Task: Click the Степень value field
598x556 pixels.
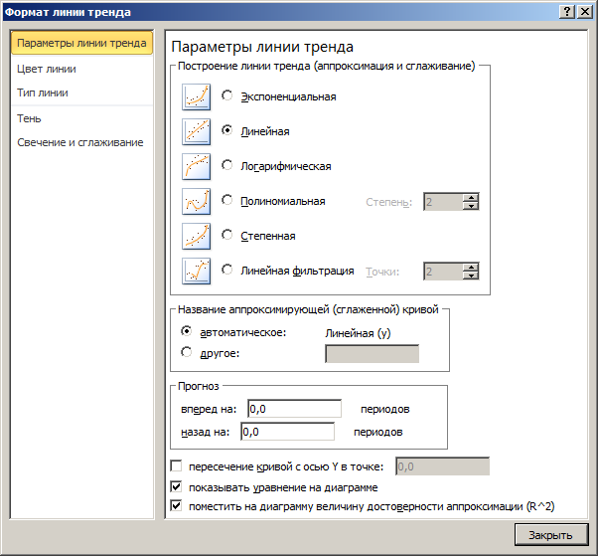Action: coord(443,202)
